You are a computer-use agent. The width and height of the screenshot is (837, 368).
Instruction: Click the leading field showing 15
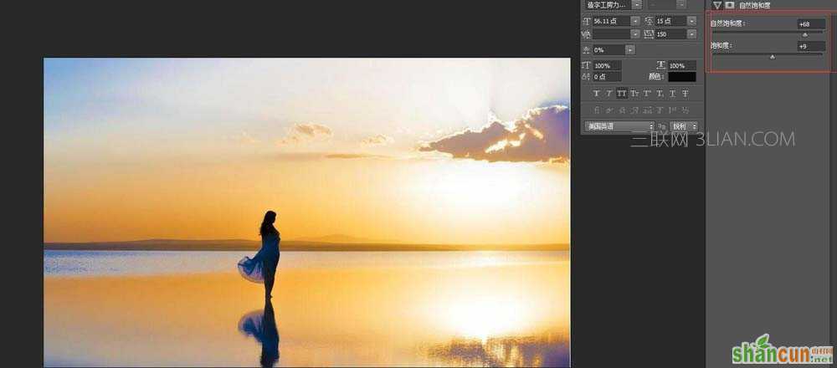point(671,22)
